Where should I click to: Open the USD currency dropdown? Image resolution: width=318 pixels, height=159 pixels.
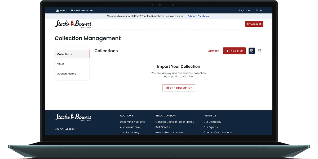(258, 10)
